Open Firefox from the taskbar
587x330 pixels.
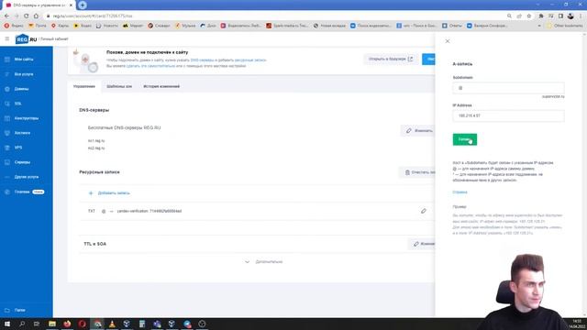pyautogui.click(x=67, y=324)
